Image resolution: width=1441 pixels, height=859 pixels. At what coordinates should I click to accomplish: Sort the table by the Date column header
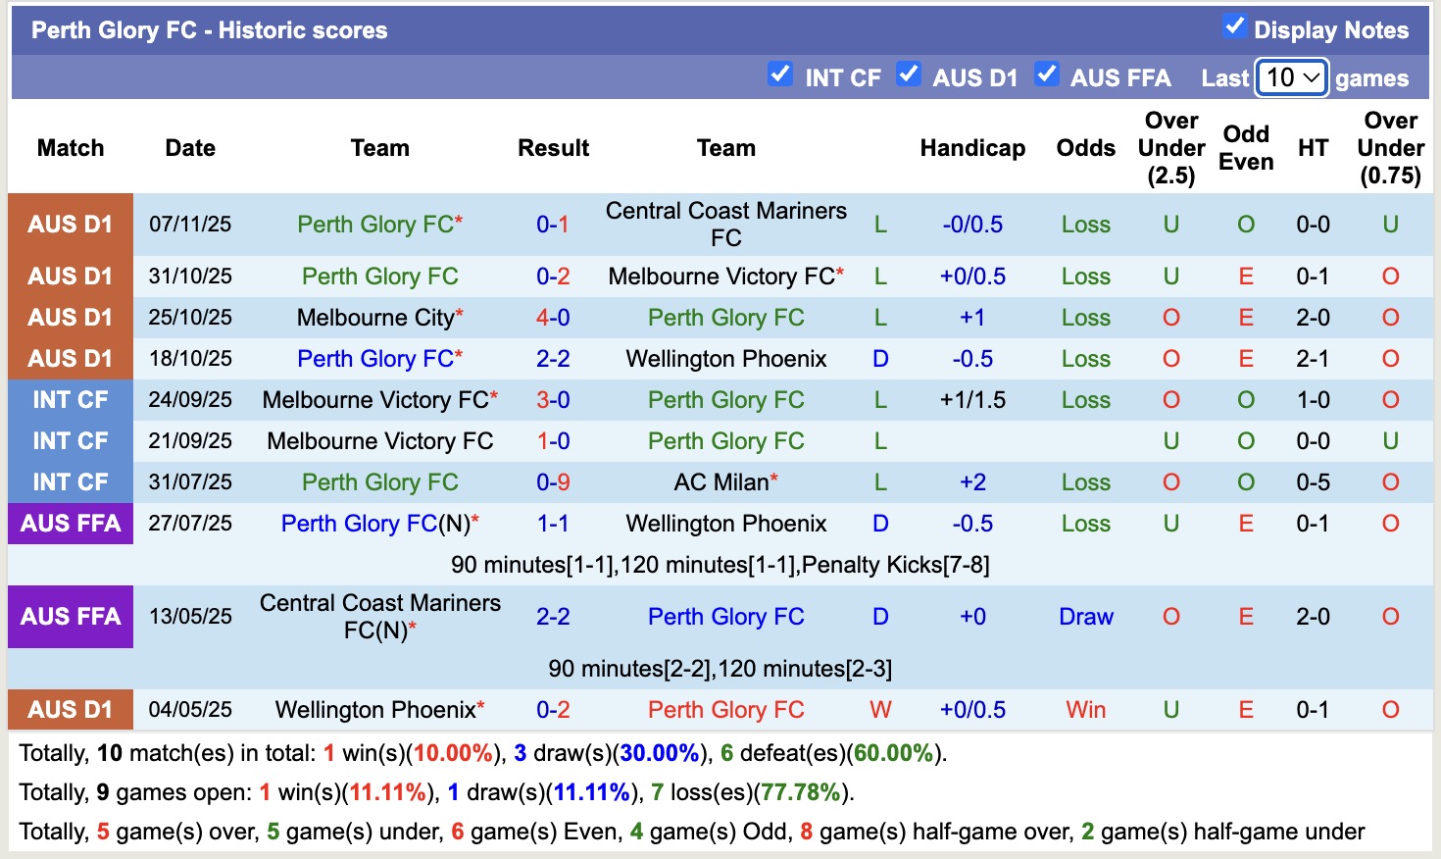point(189,148)
